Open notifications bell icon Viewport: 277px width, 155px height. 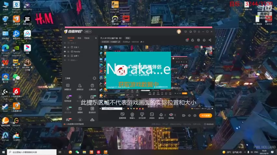204,40
